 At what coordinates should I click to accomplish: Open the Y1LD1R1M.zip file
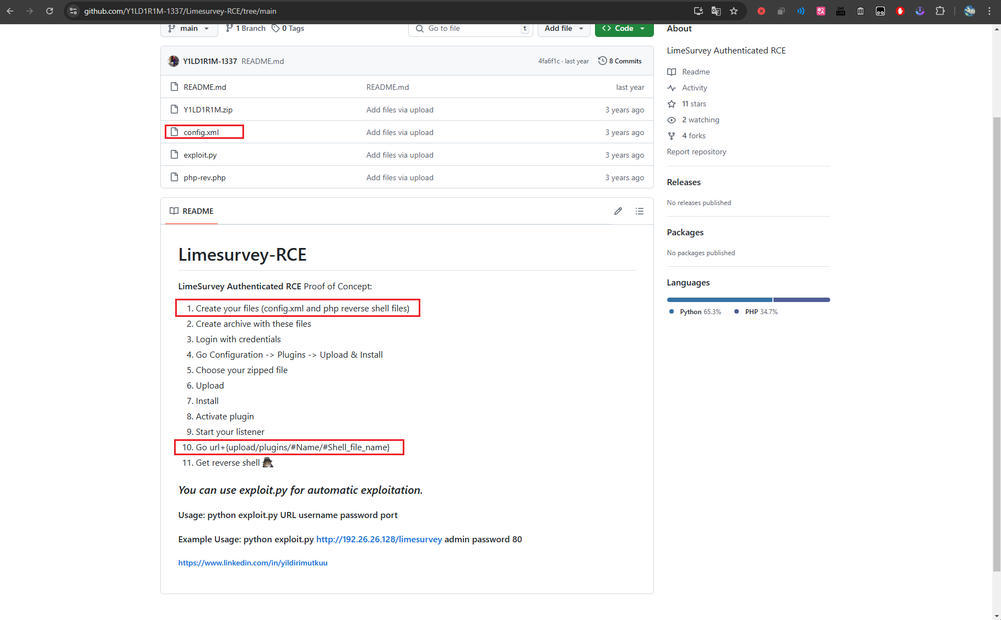point(208,110)
